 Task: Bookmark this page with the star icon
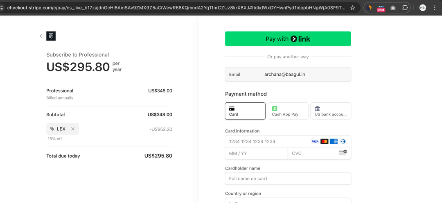352,8
